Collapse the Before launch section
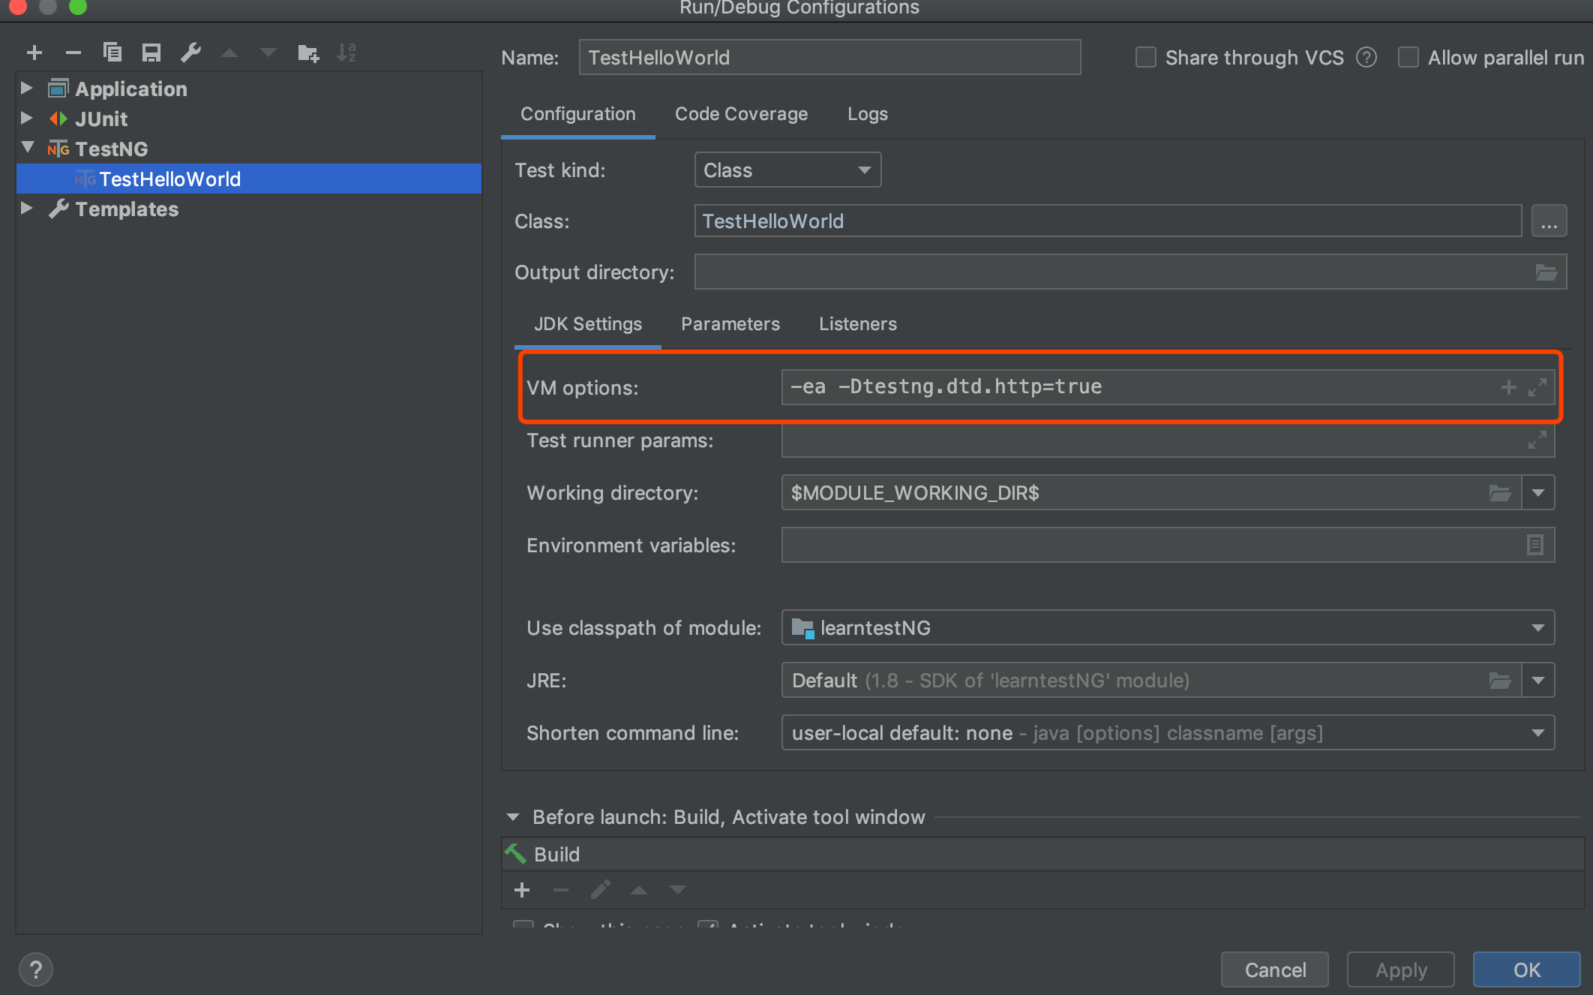Screen dimensions: 1593x995 click(513, 817)
